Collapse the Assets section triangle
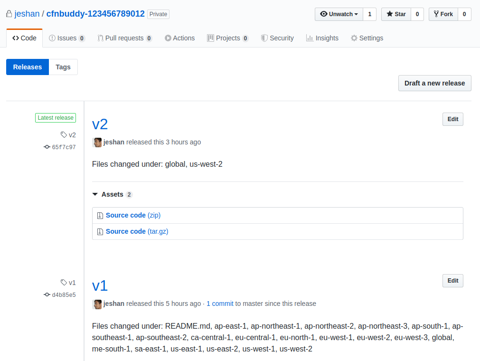Screen dimensions: 480x361 tap(95, 194)
